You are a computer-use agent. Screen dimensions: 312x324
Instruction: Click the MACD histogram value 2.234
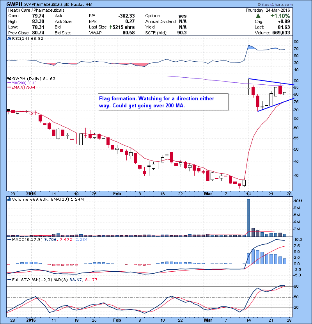[81, 240]
